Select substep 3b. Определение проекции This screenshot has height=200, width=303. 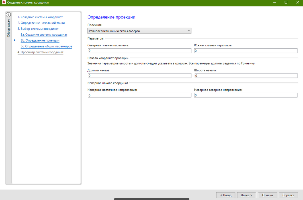(40, 40)
